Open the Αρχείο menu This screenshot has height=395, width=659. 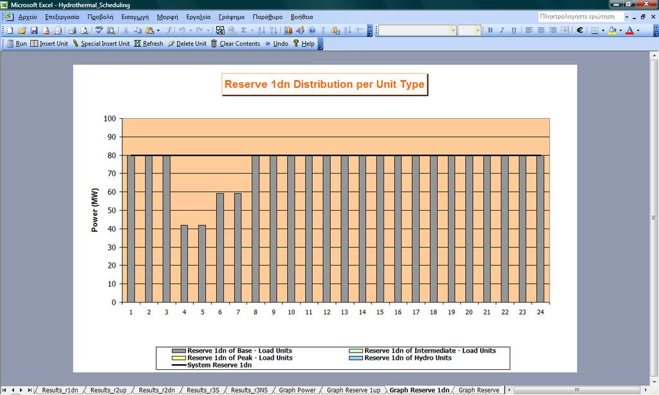28,17
